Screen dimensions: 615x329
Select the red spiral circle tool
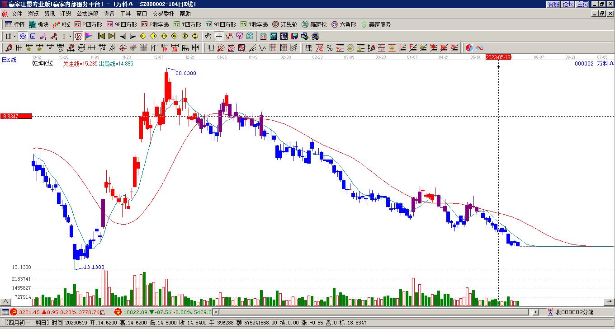pyautogui.click(x=123, y=48)
